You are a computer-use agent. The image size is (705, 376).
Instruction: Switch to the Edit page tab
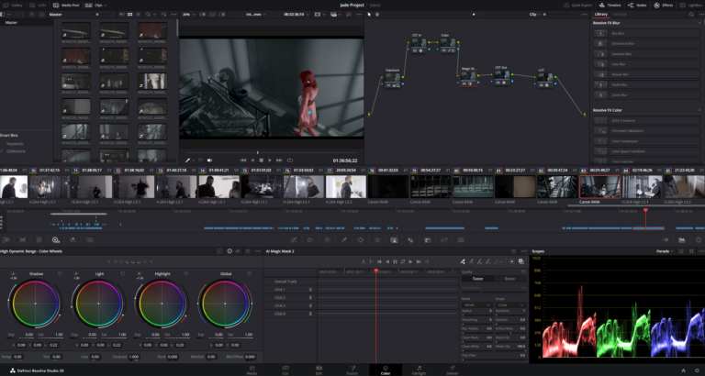318,371
